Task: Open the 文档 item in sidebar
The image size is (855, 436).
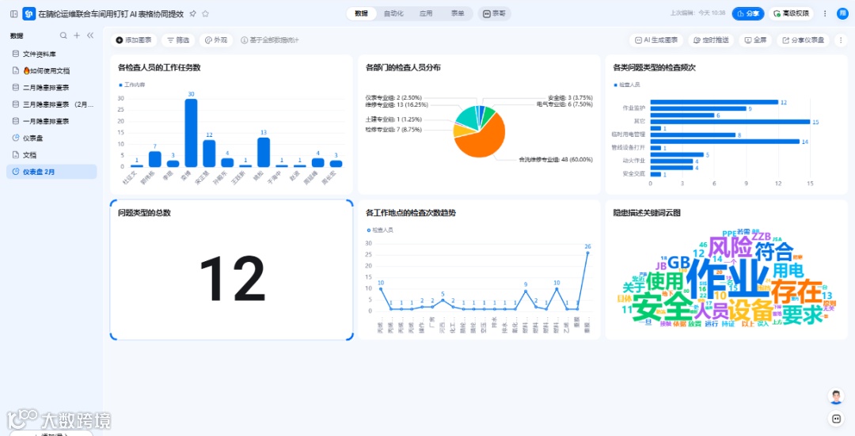Action: (x=51, y=155)
